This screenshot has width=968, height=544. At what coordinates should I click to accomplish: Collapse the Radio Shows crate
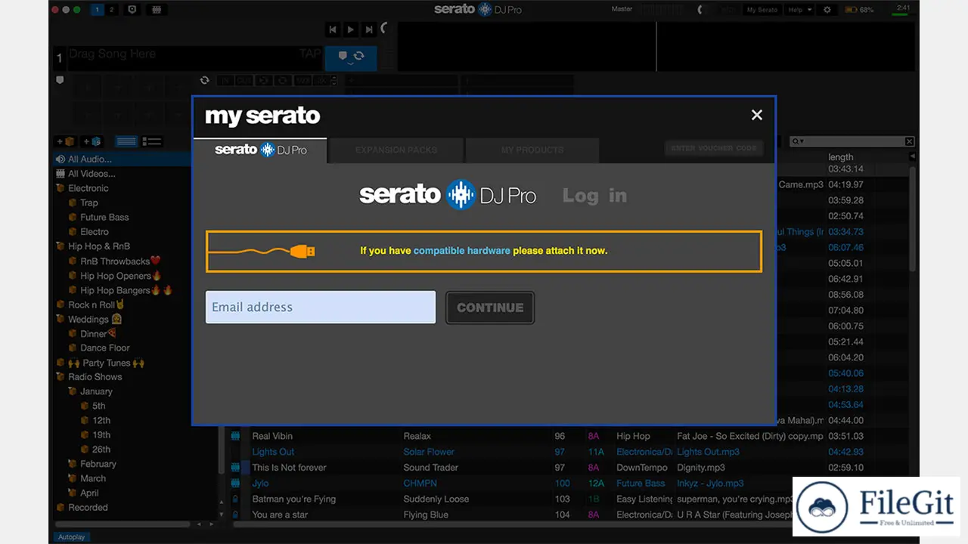[60, 377]
